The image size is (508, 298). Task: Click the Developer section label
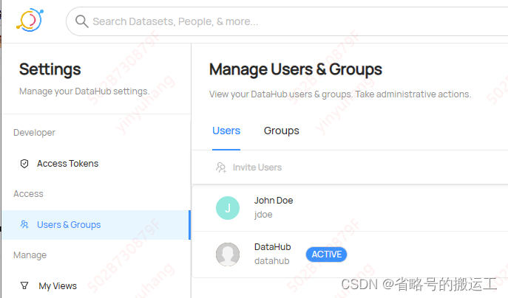[34, 133]
